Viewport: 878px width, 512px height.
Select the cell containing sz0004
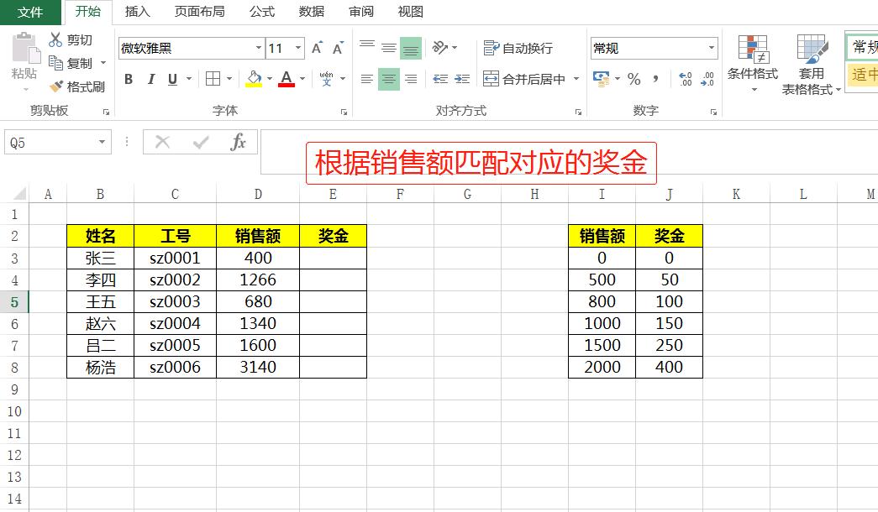(175, 323)
